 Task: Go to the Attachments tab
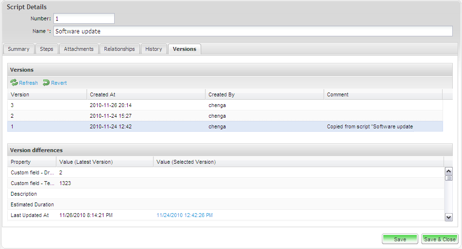(79, 49)
